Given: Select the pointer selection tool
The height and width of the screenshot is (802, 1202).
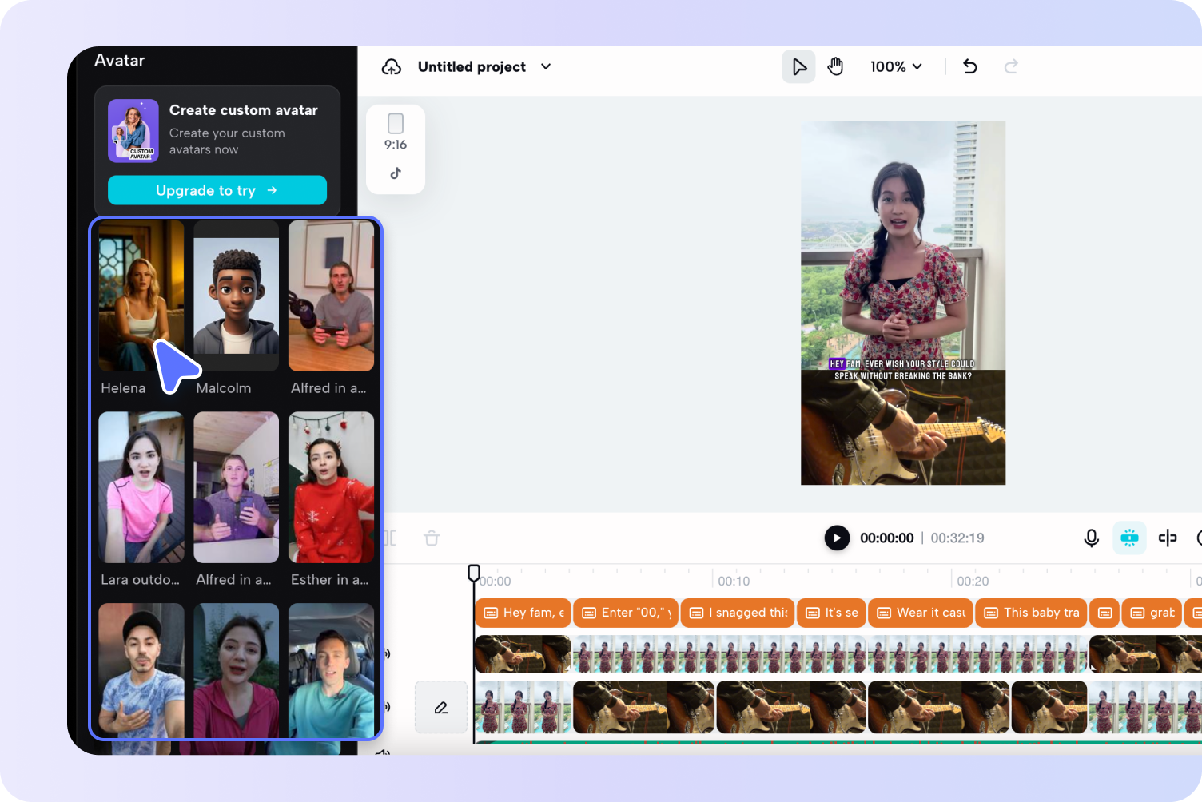Looking at the screenshot, I should pos(798,66).
